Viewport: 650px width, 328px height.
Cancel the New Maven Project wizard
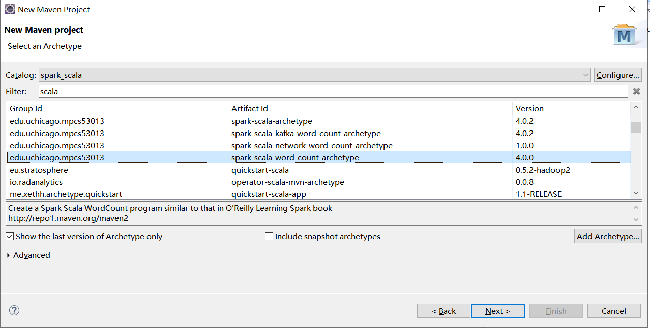(x=614, y=311)
